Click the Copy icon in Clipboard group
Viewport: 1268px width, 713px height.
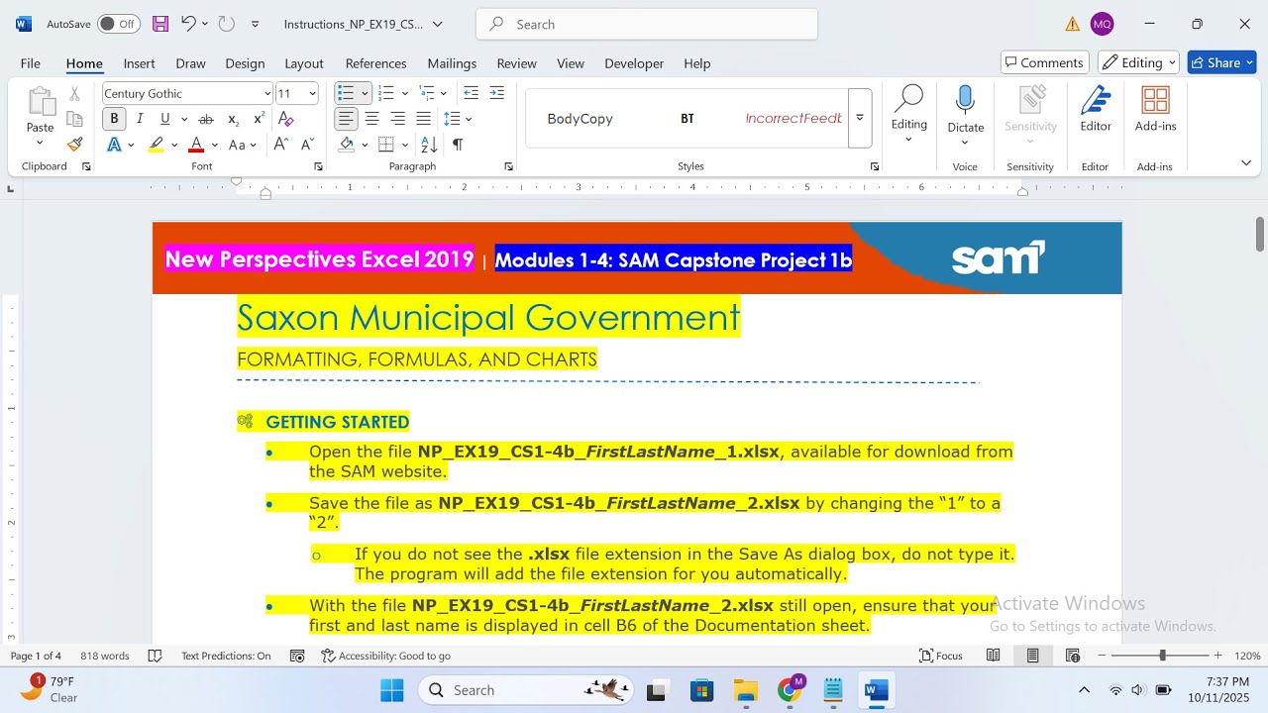click(74, 119)
